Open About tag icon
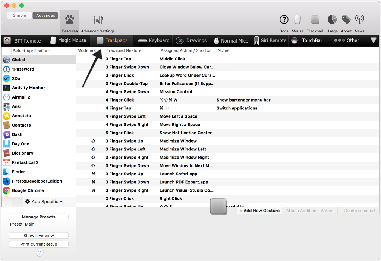The width and height of the screenshot is (381, 261). point(346,19)
